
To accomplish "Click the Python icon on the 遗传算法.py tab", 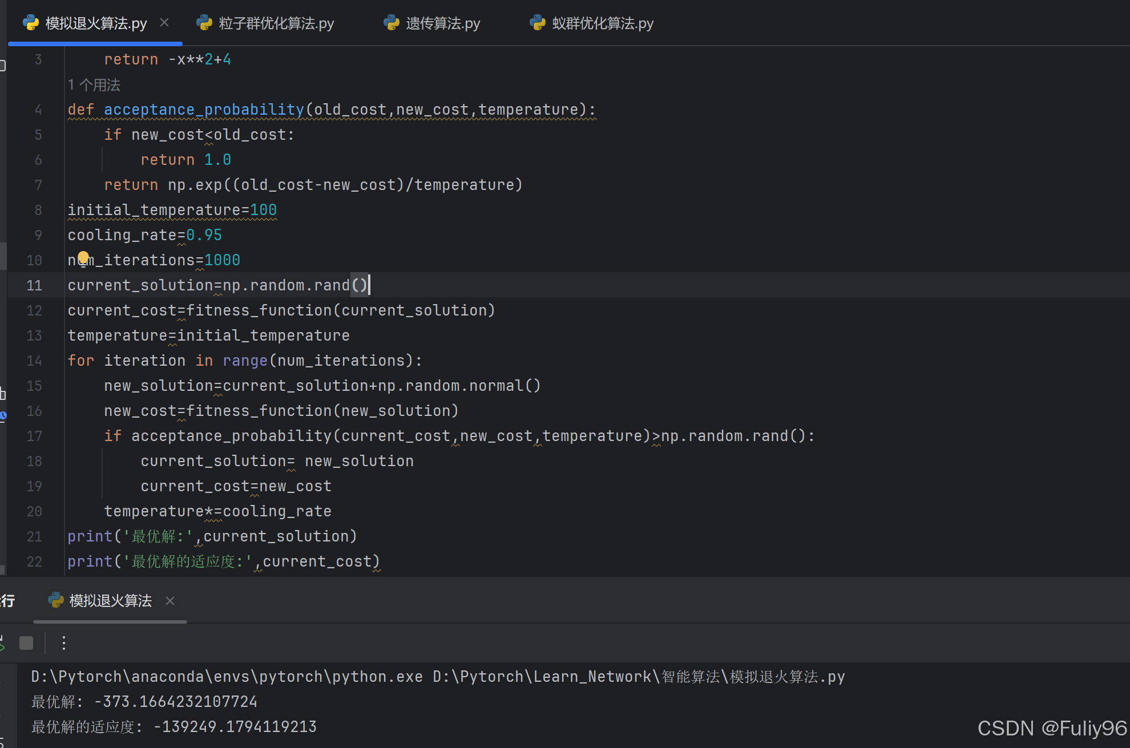I will [392, 23].
